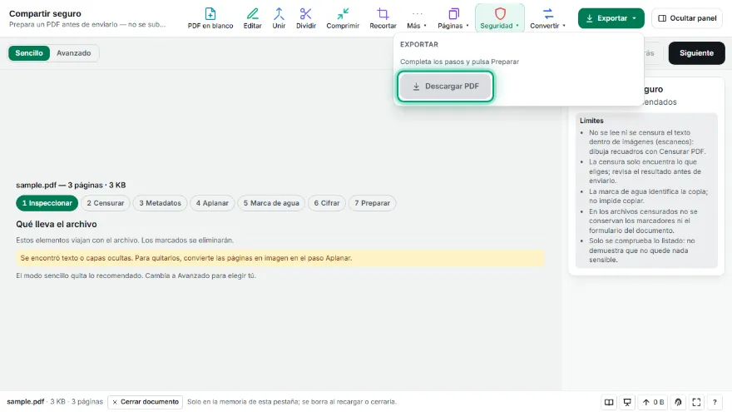This screenshot has height=412, width=732.
Task: Select the Unir merge tool
Action: click(x=279, y=18)
